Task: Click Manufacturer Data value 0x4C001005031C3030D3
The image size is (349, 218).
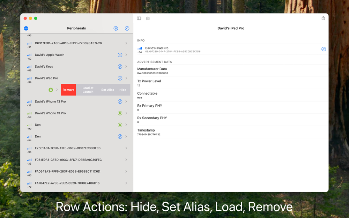Action: pyautogui.click(x=153, y=73)
